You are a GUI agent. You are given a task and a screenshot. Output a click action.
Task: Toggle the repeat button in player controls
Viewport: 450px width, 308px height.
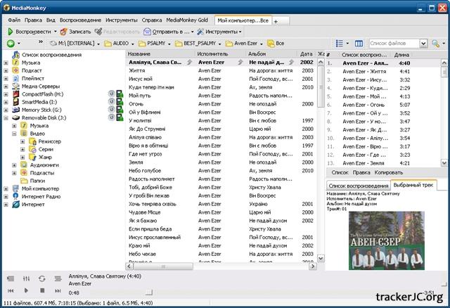41,278
